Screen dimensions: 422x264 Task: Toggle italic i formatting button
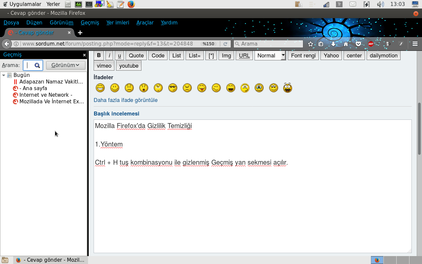coord(109,55)
